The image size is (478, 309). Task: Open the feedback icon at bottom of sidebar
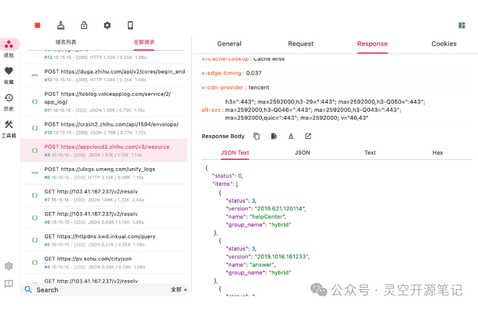(x=9, y=284)
